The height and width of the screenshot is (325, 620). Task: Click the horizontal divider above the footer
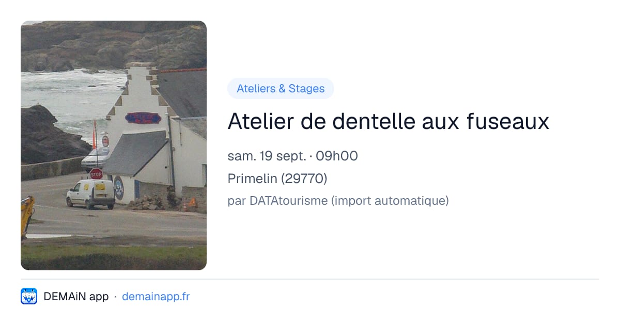point(310,279)
